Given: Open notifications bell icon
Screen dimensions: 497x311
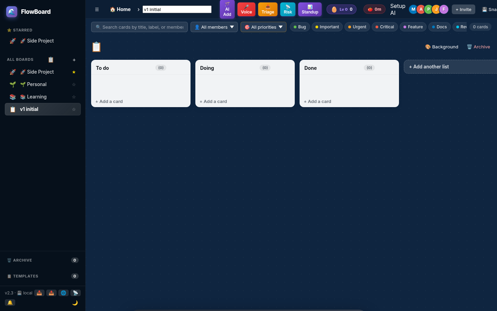Looking at the screenshot, I should (x=10, y=303).
